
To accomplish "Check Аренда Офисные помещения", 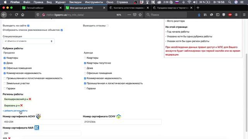I will pyautogui.click(x=85, y=73).
